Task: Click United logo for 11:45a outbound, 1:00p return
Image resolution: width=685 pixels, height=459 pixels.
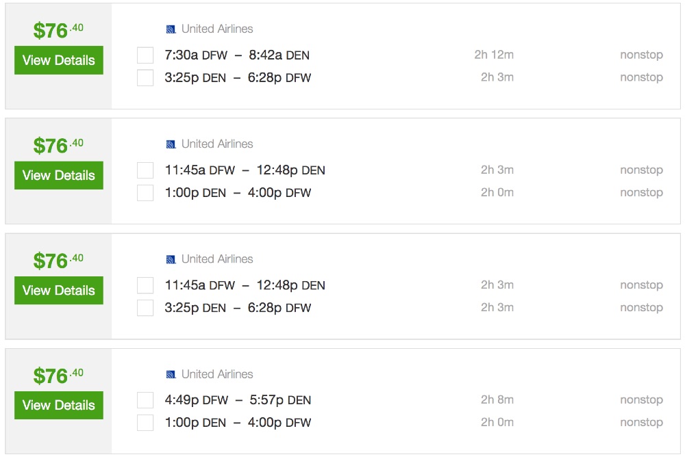Action: (171, 144)
